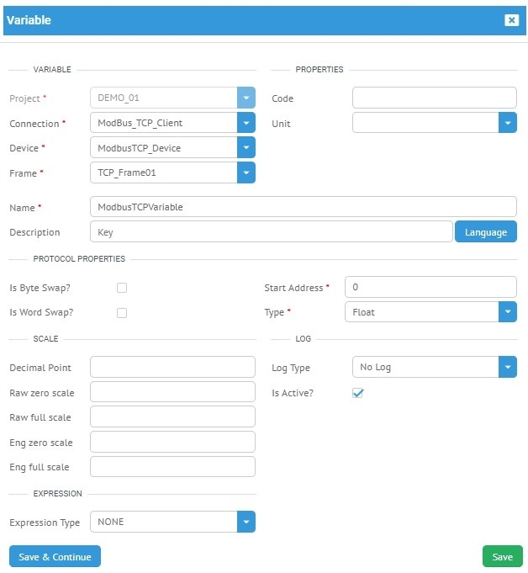Expand the Unit dropdown
This screenshot has height=573, width=528.
[507, 123]
